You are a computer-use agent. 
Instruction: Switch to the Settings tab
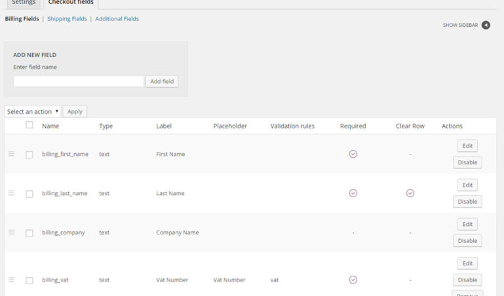pyautogui.click(x=24, y=3)
